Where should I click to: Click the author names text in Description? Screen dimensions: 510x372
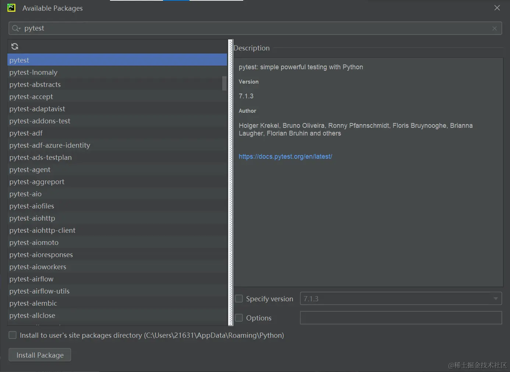click(x=356, y=129)
